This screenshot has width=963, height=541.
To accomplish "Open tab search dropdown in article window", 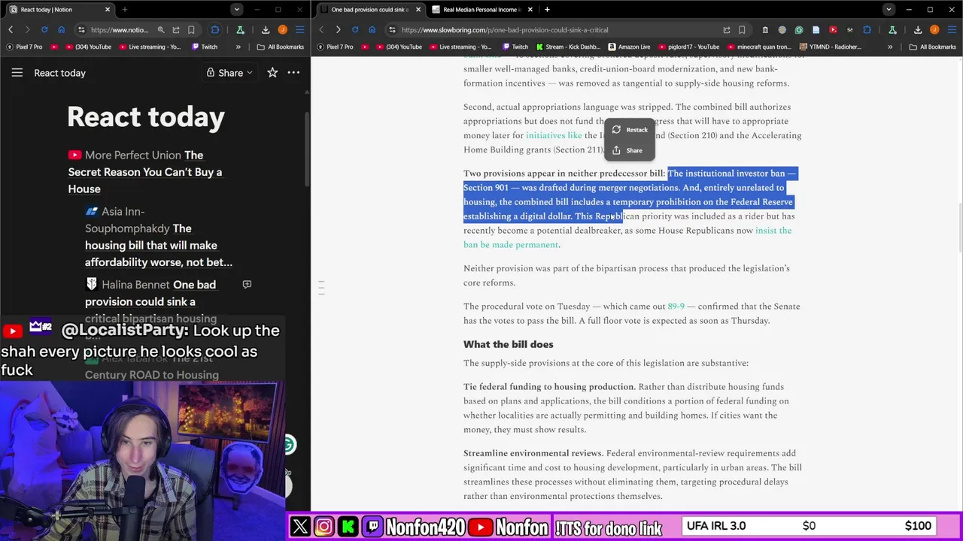I will 889,10.
